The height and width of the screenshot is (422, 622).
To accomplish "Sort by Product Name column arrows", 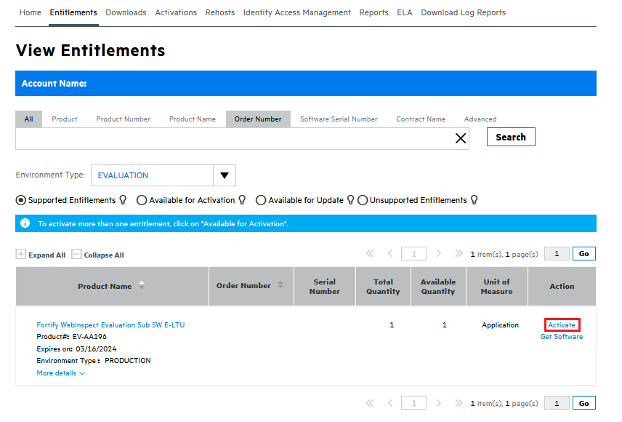I will (x=142, y=286).
